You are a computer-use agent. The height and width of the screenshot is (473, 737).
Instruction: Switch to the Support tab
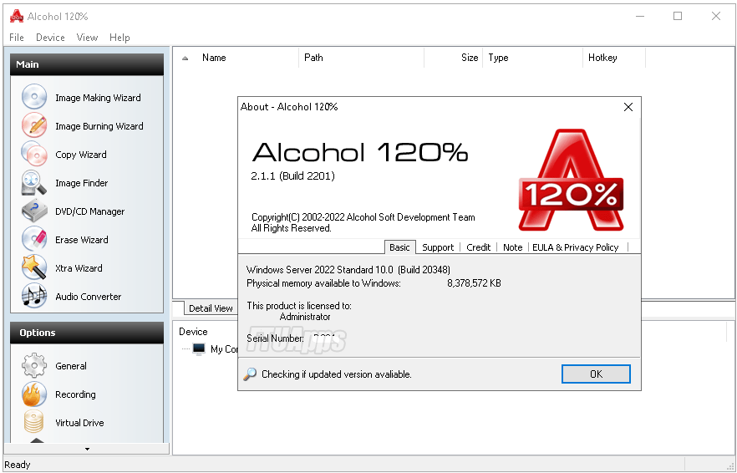(x=438, y=247)
